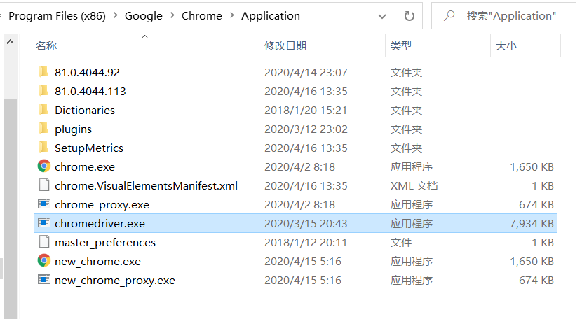Go to Program Files (x86) breadcrumb
Screen dimensions: 582x319
click(x=57, y=16)
